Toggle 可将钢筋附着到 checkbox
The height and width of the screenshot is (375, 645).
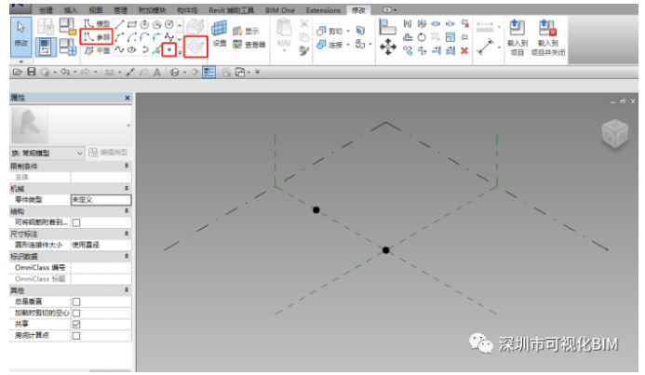coord(76,222)
